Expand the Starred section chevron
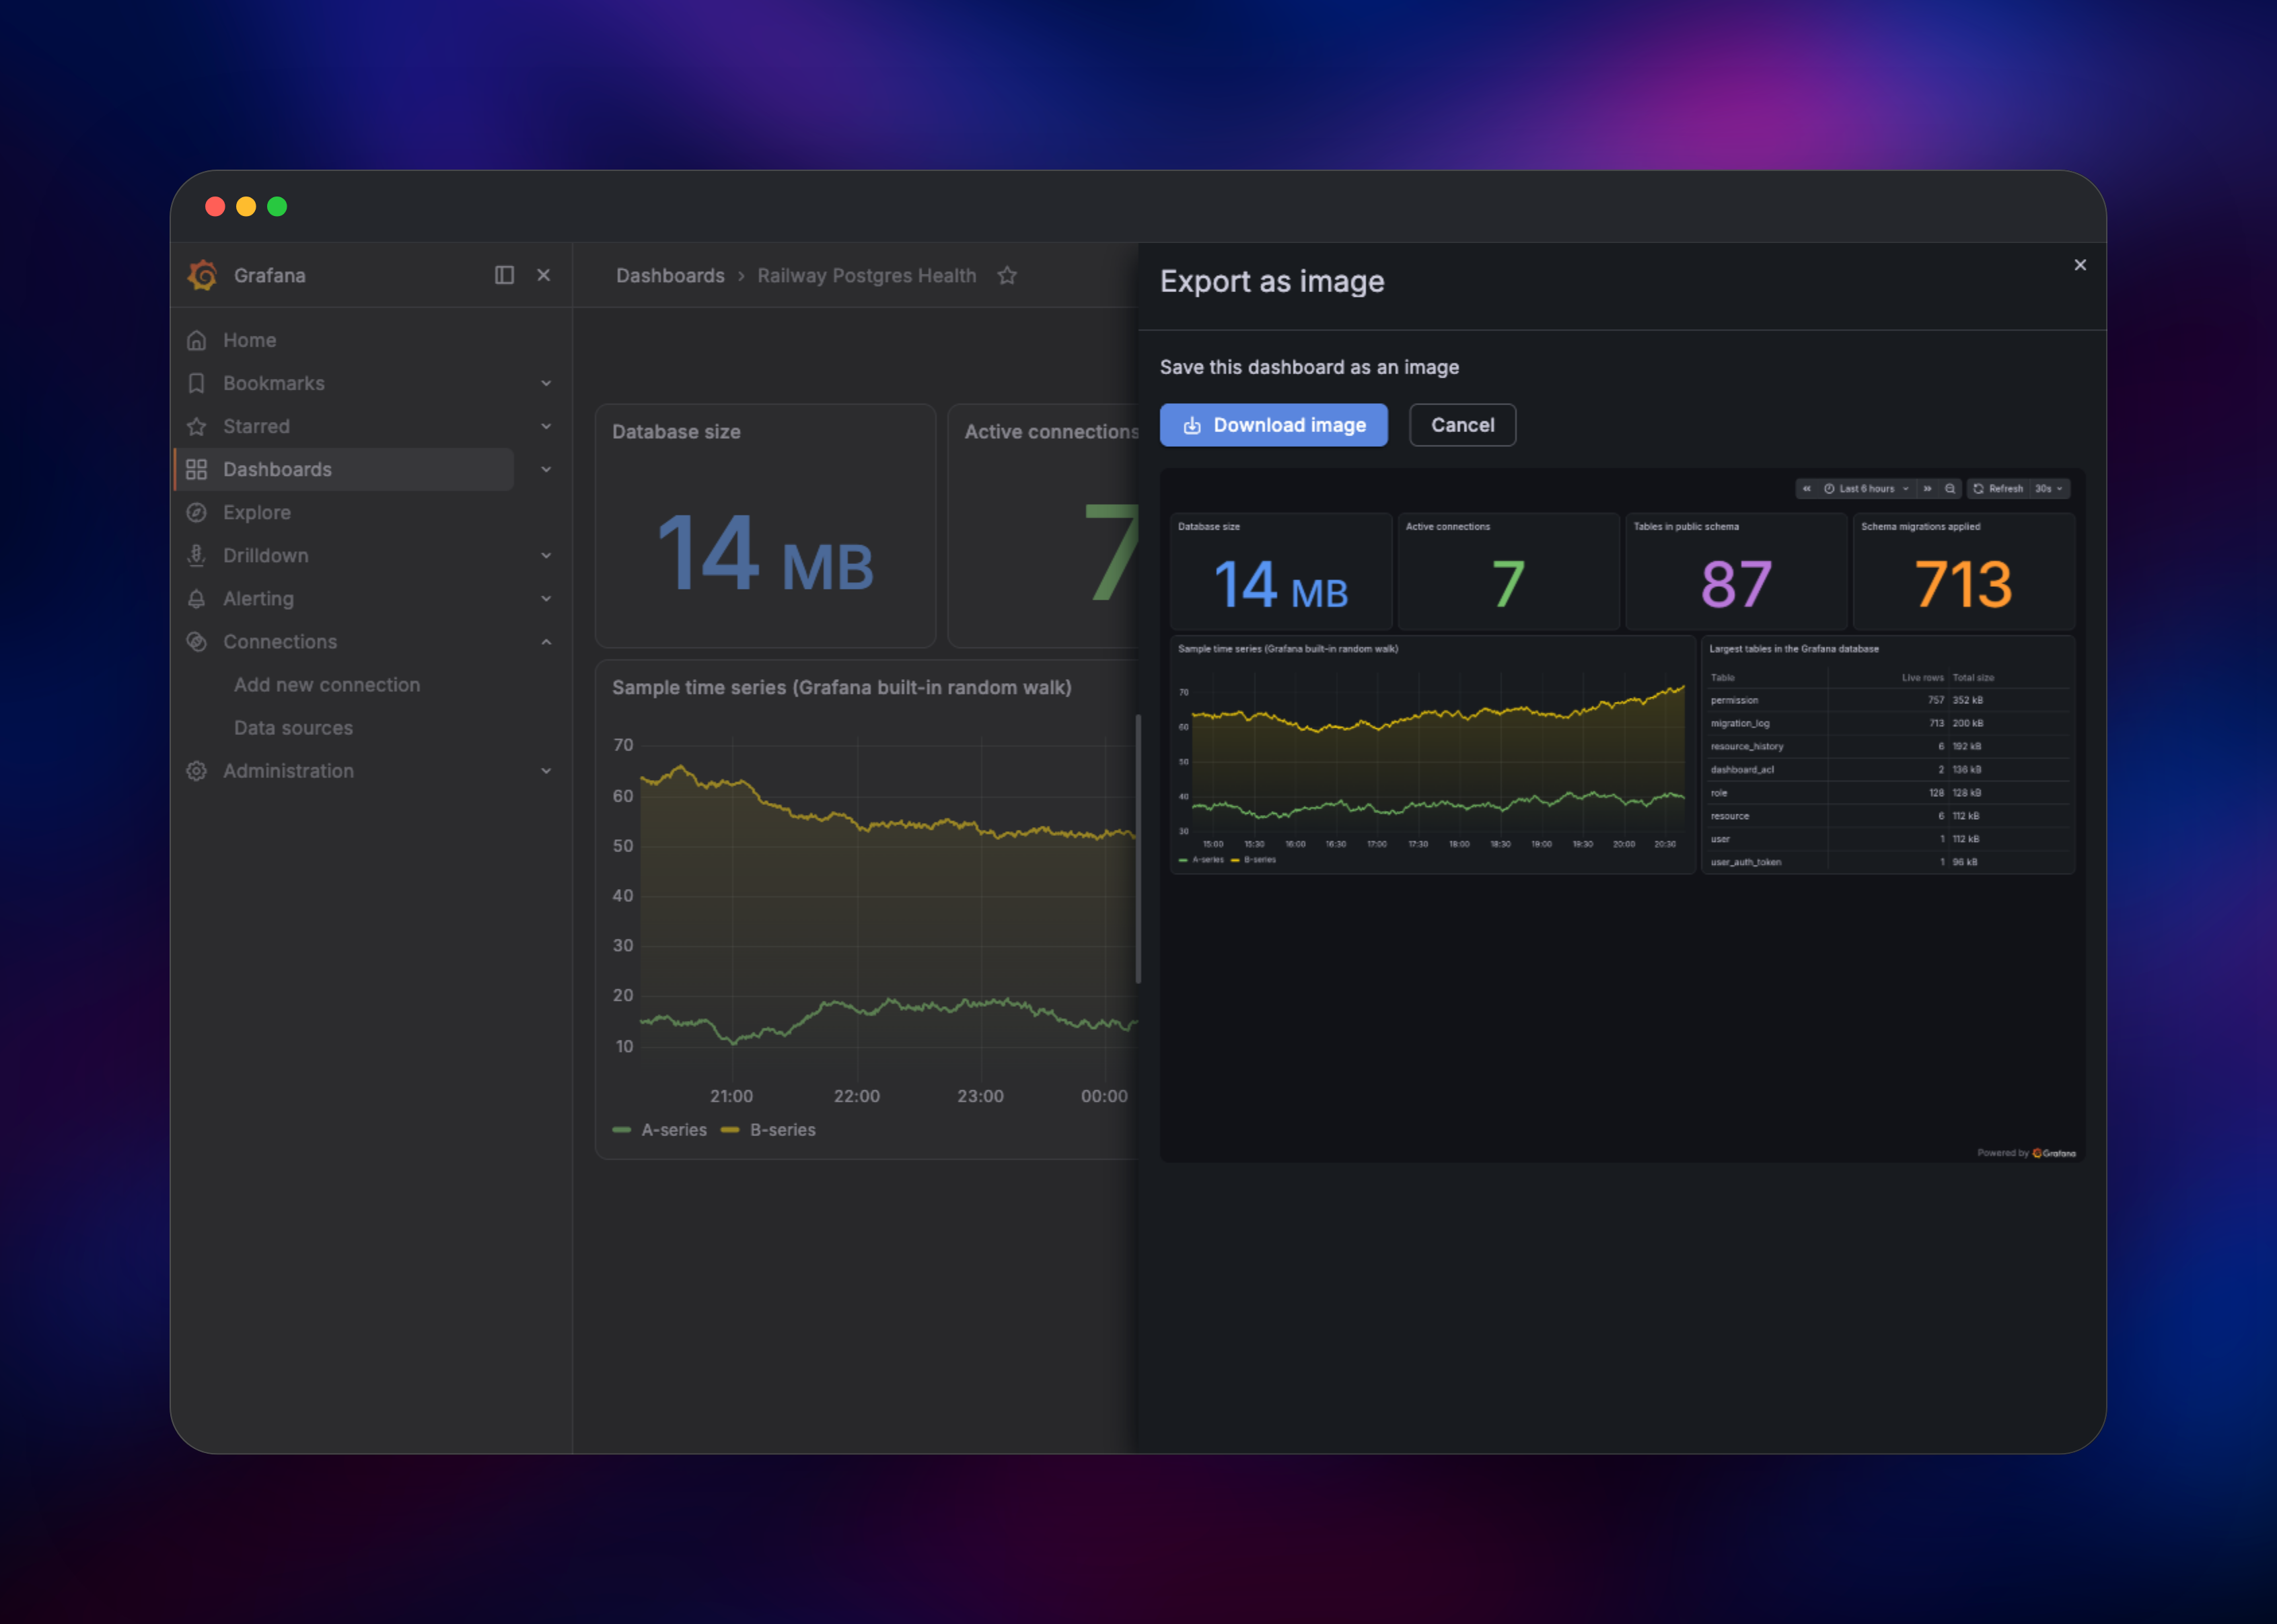2277x1624 pixels. click(546, 426)
